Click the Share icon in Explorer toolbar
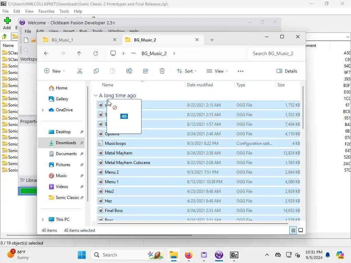 [x=145, y=71]
